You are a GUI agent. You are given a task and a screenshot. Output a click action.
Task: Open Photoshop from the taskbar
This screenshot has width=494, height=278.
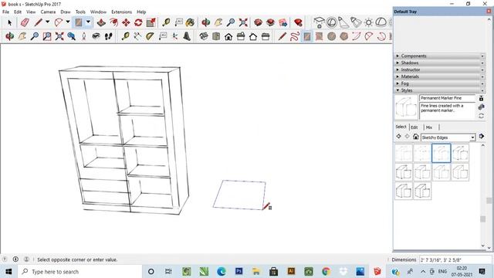tap(239, 271)
